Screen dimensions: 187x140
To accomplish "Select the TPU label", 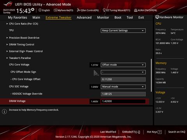I will (x=11, y=30).
